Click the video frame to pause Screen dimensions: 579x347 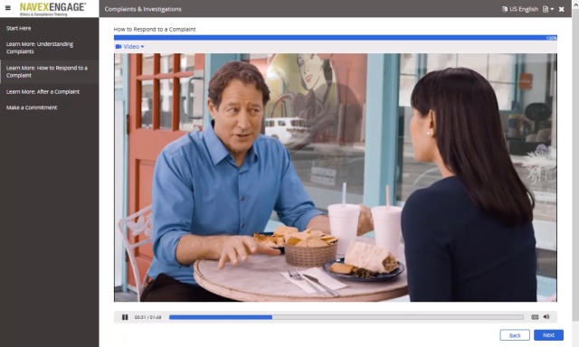(x=336, y=177)
